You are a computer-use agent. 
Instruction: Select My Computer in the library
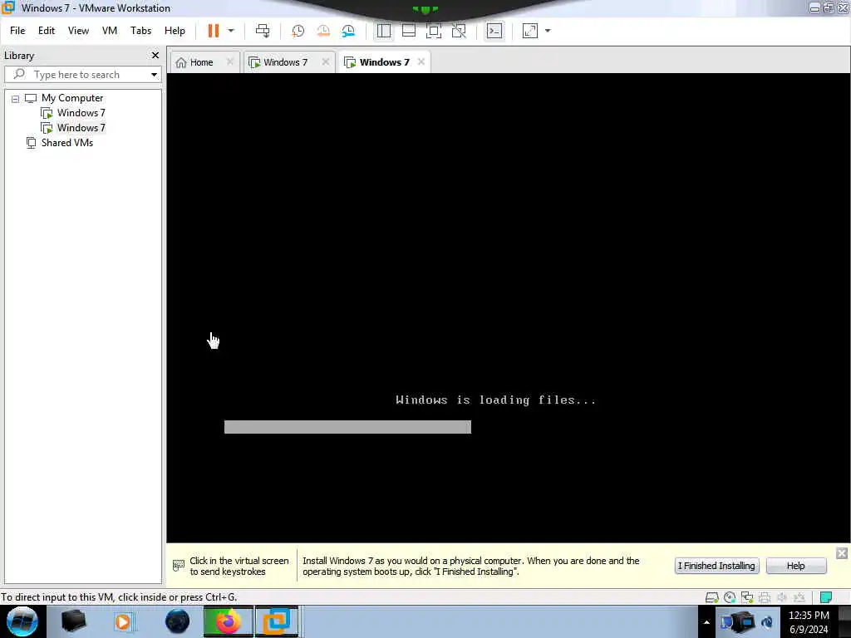[x=72, y=98]
